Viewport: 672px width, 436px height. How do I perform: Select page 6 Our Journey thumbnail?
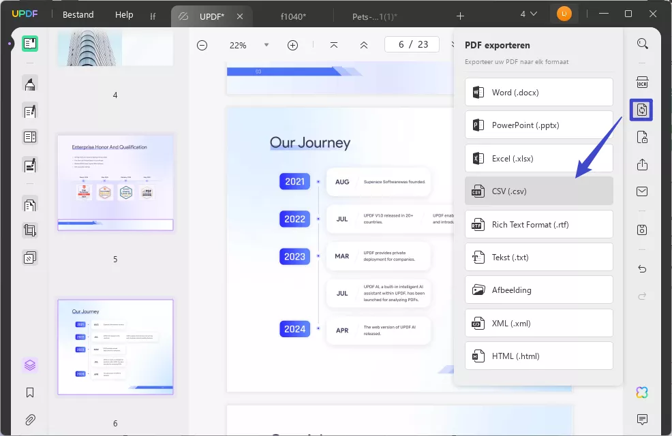[x=115, y=347]
